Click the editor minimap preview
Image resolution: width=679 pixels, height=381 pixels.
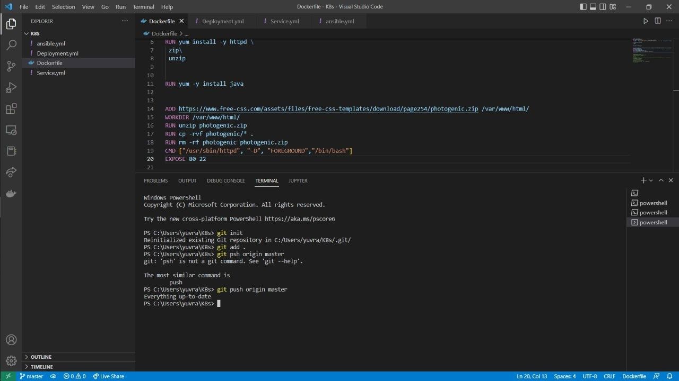point(652,51)
